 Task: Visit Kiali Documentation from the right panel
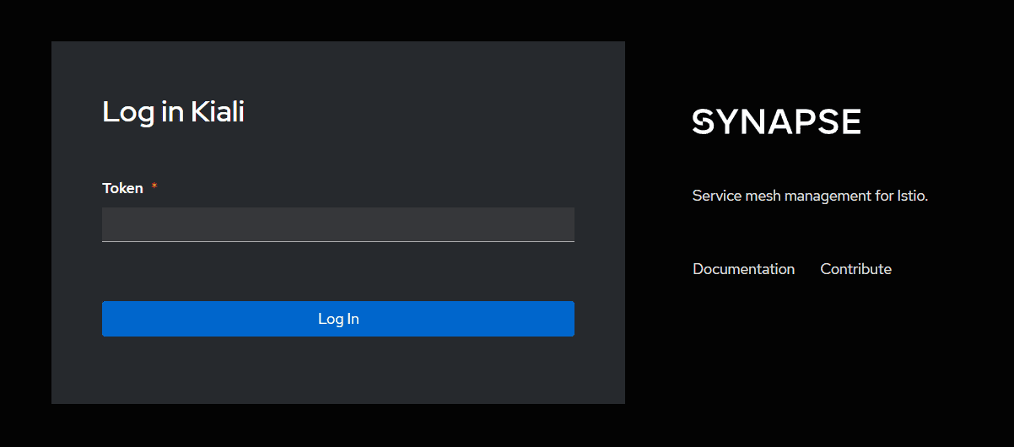click(x=743, y=269)
